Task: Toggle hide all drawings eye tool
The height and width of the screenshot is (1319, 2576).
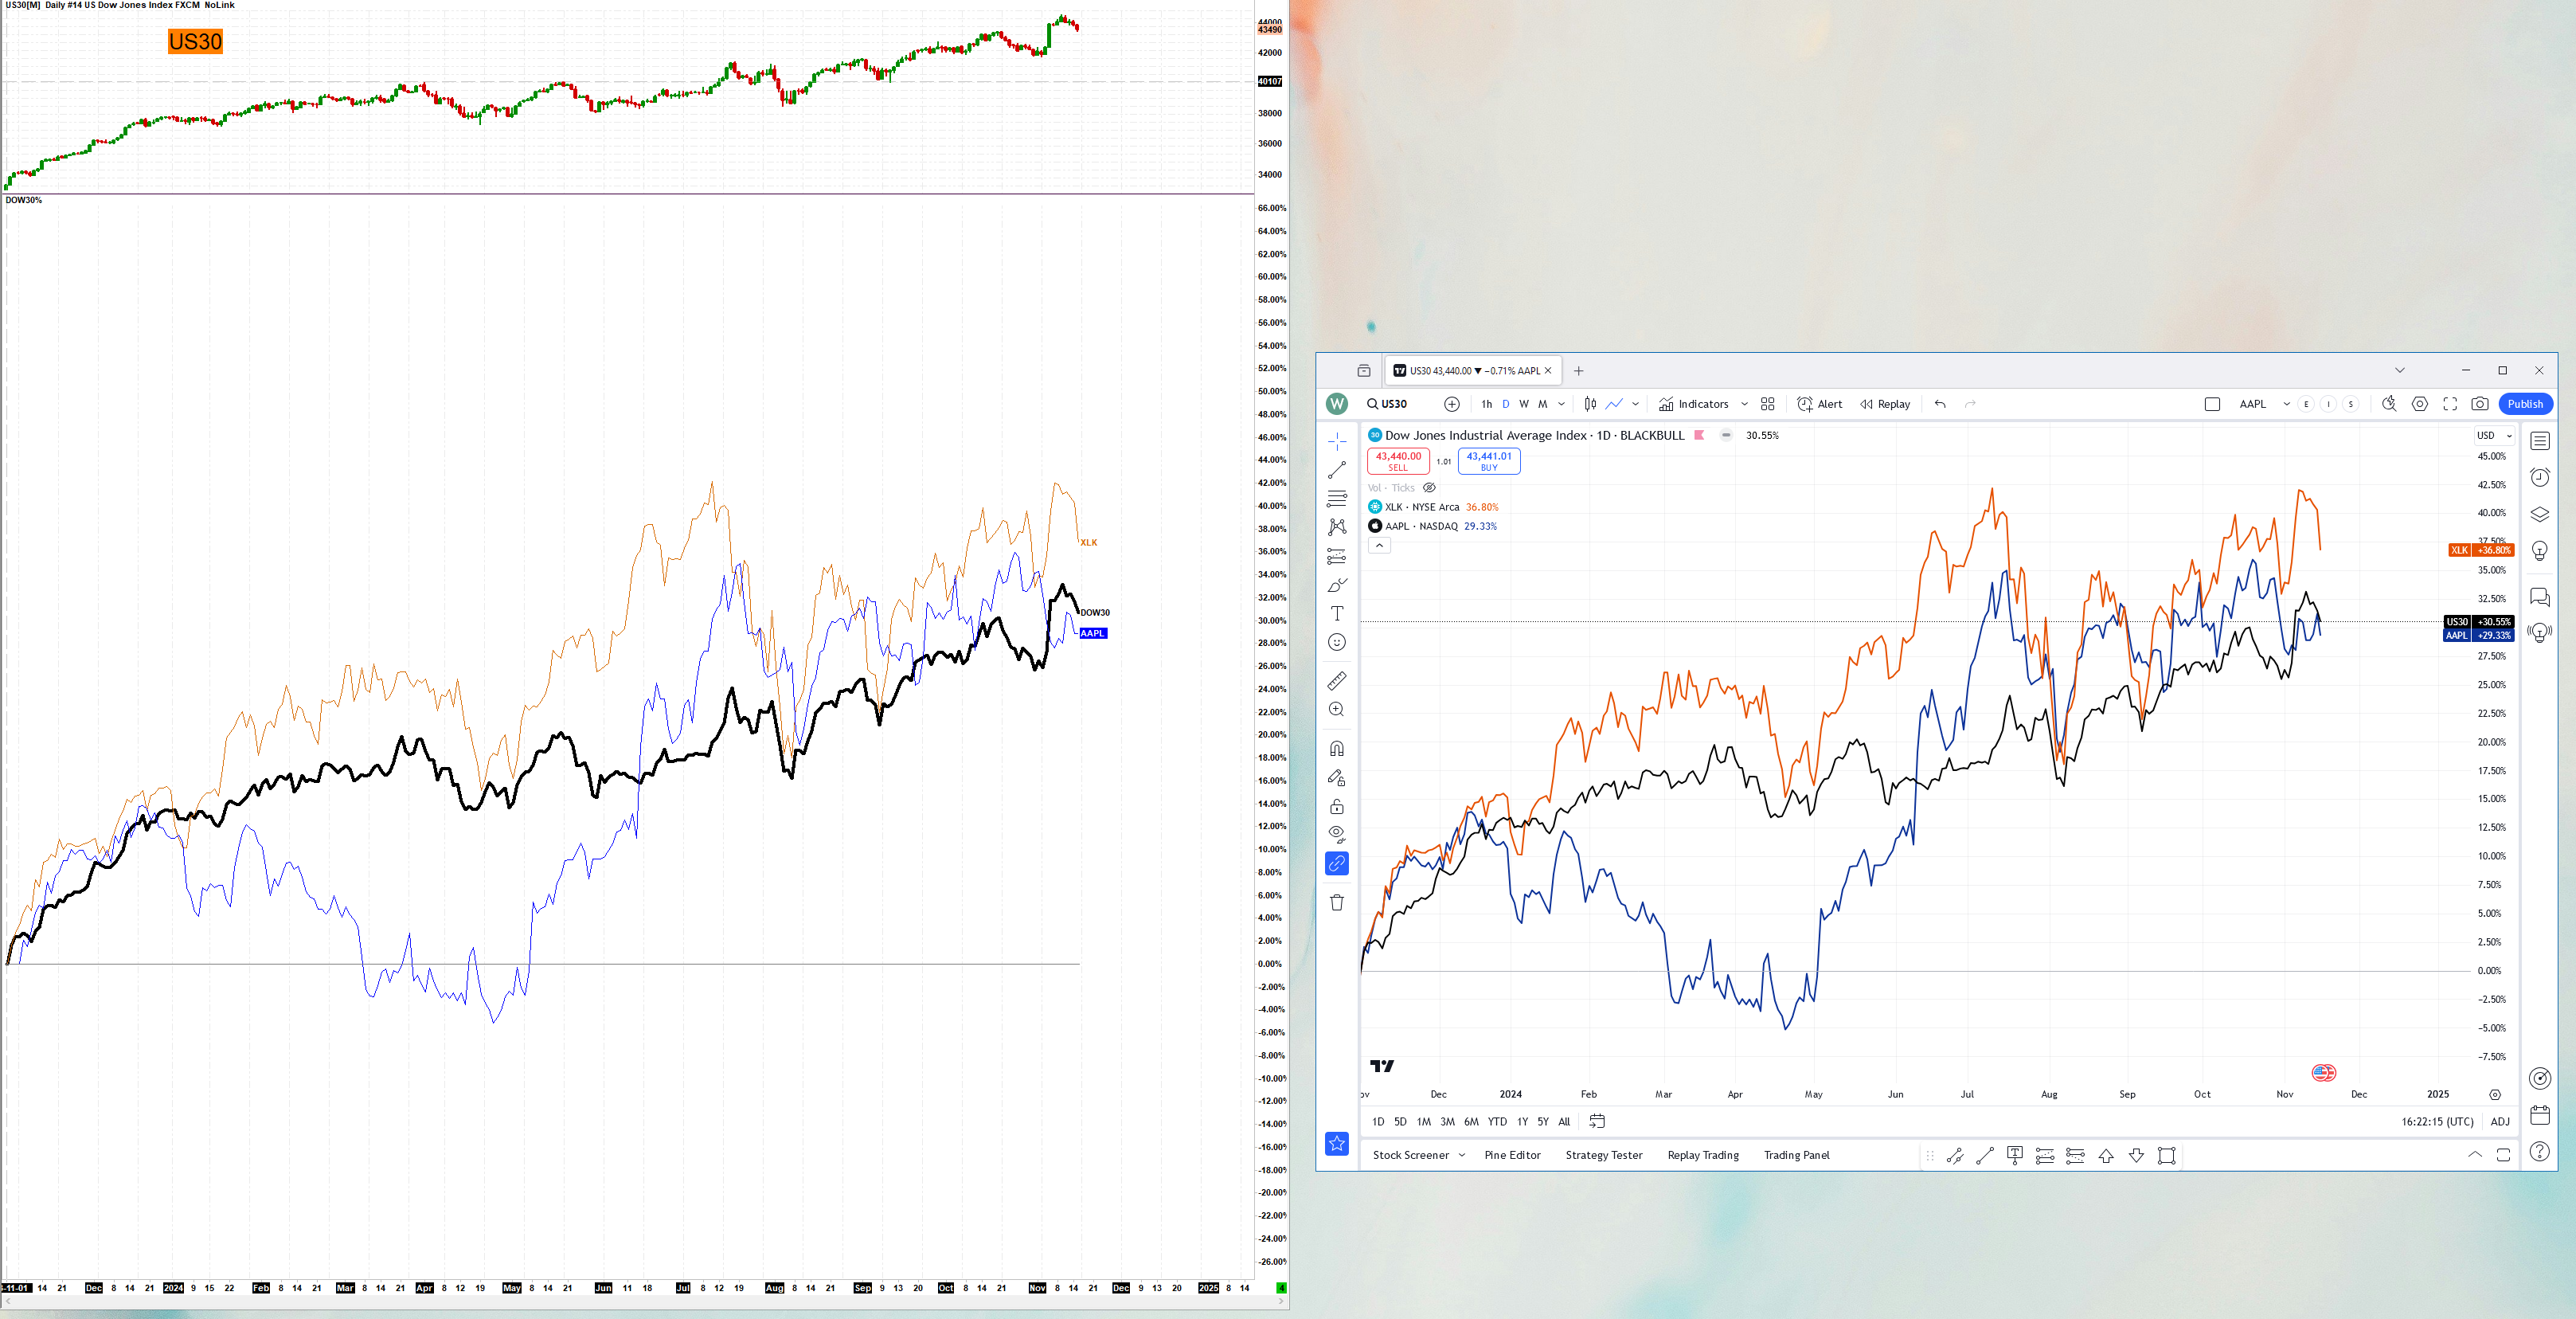Action: [x=1337, y=833]
